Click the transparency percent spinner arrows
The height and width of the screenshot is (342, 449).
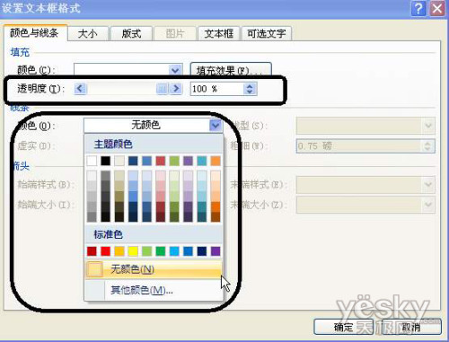(x=250, y=89)
